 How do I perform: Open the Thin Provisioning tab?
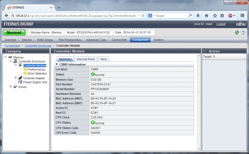[69, 40]
